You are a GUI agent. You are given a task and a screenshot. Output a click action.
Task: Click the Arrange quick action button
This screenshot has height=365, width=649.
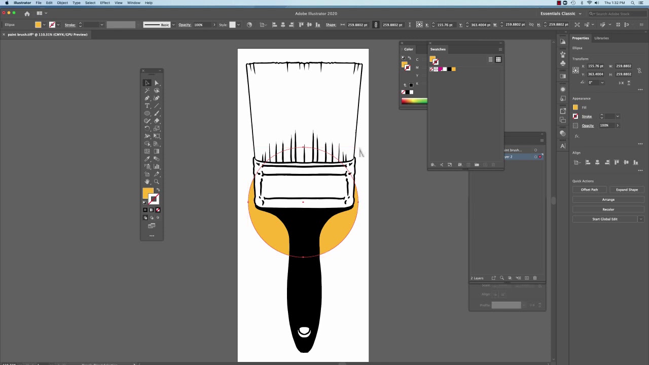[608, 199]
